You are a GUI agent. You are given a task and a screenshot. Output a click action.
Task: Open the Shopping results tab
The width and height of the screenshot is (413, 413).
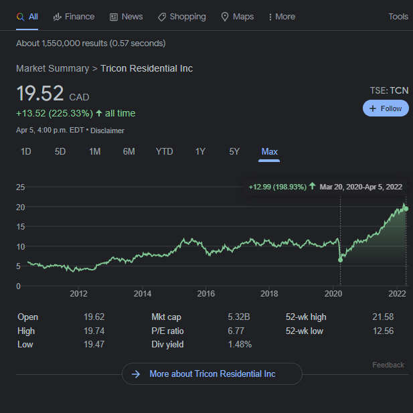pos(182,17)
